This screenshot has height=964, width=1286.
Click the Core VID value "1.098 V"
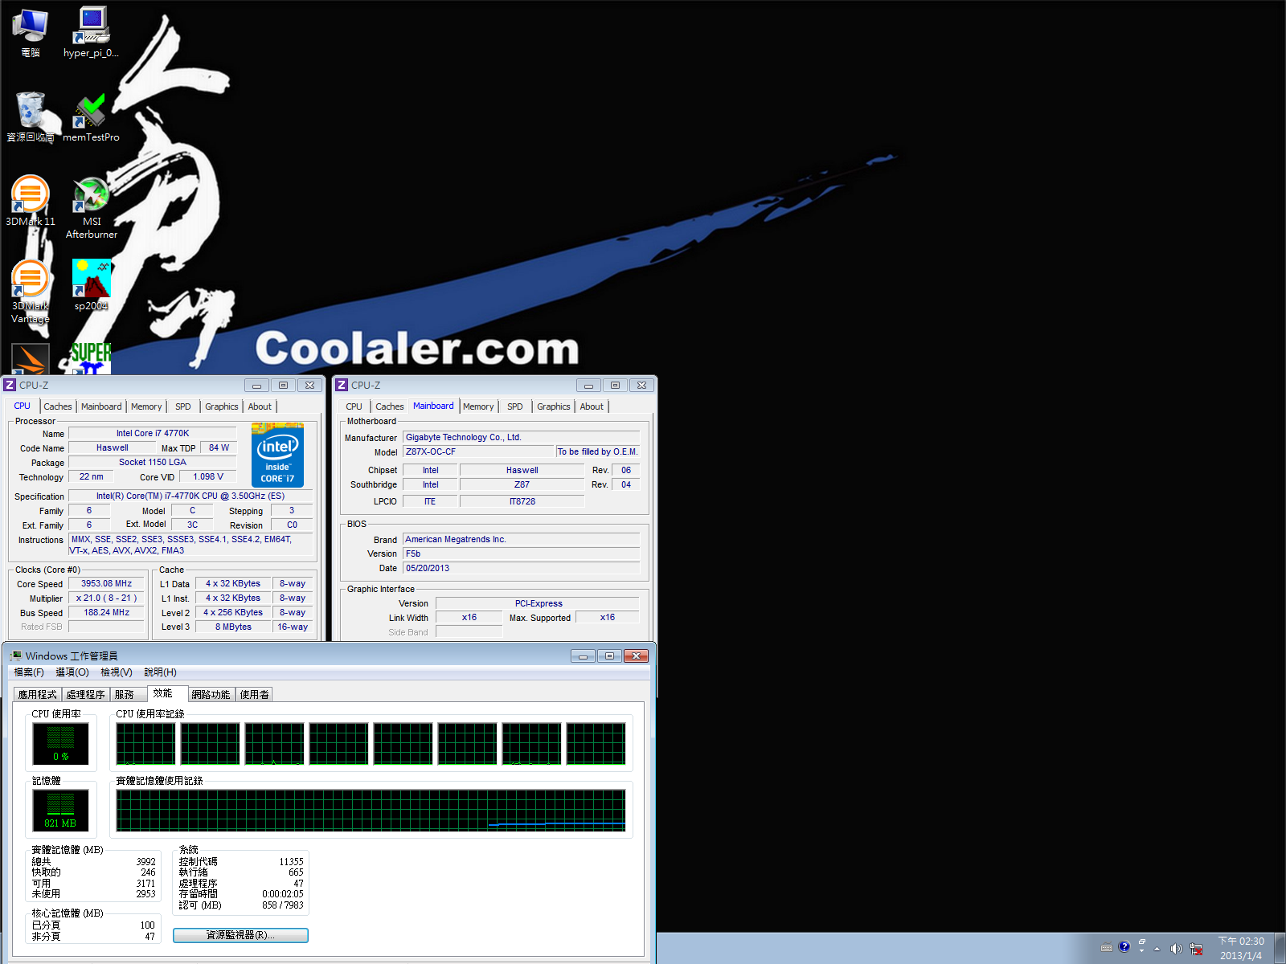click(x=208, y=476)
